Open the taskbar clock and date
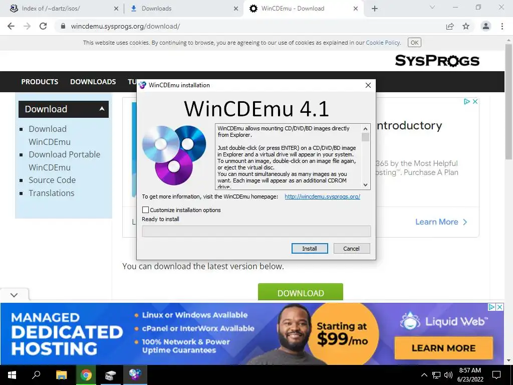This screenshot has height=385, width=513. coord(470,375)
